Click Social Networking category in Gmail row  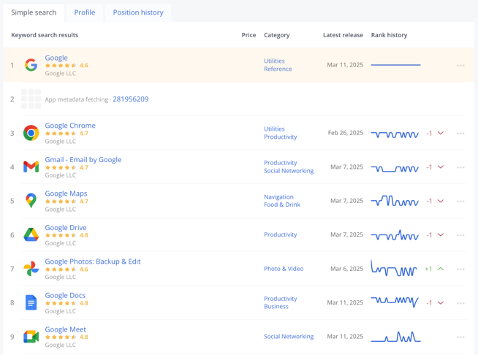pos(289,171)
